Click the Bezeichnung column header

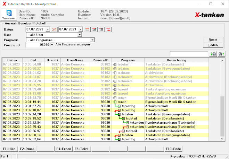pyautogui.click(x=177, y=60)
